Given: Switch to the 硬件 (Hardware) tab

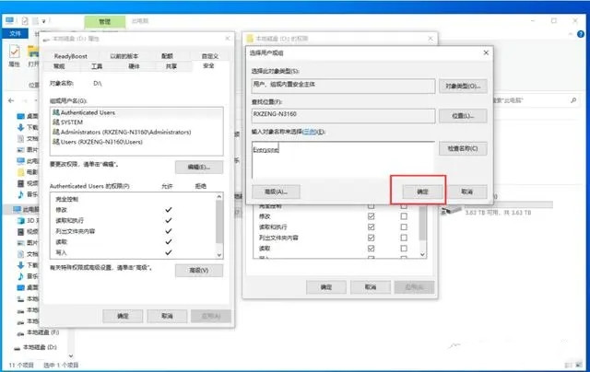Looking at the screenshot, I should [134, 66].
